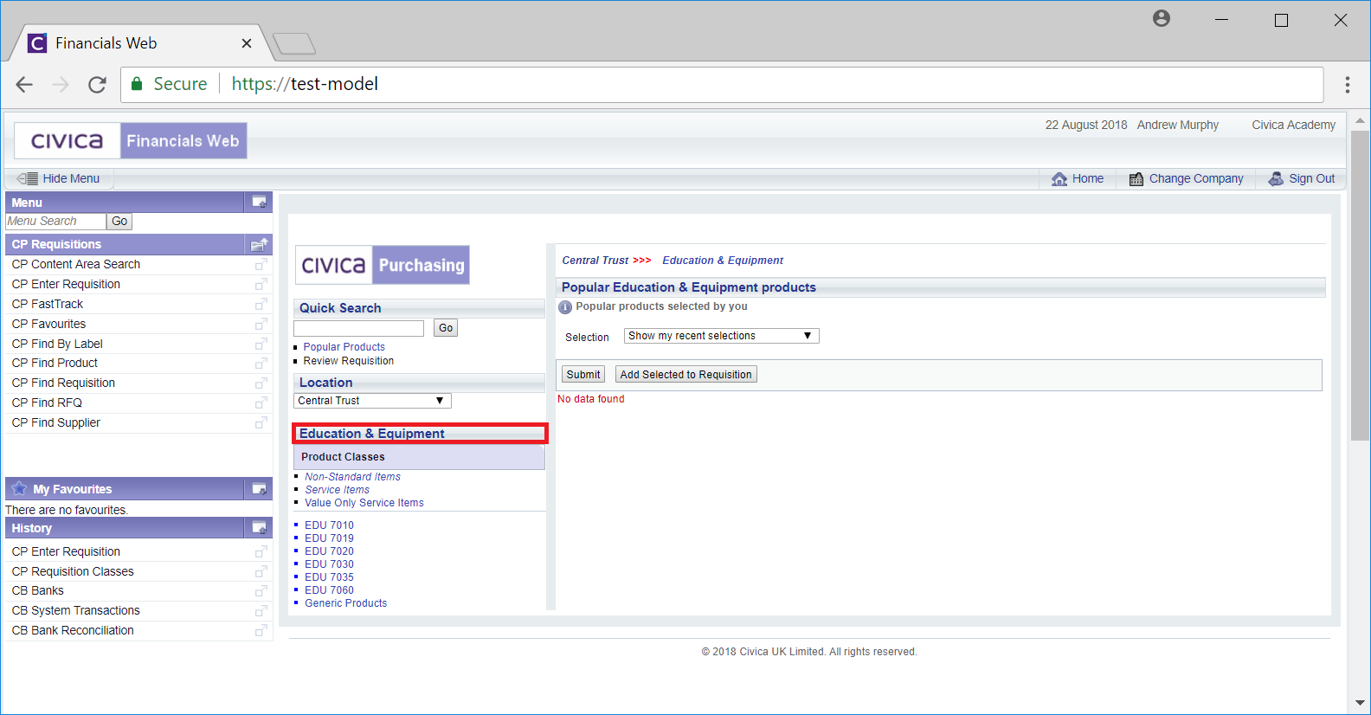Select CP Find Product menu item
The width and height of the screenshot is (1371, 715).
coord(55,363)
